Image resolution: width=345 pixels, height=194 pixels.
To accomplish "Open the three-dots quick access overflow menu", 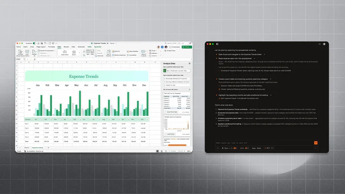I will (56, 43).
